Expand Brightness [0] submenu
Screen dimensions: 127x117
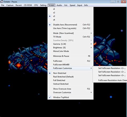tap(70, 47)
